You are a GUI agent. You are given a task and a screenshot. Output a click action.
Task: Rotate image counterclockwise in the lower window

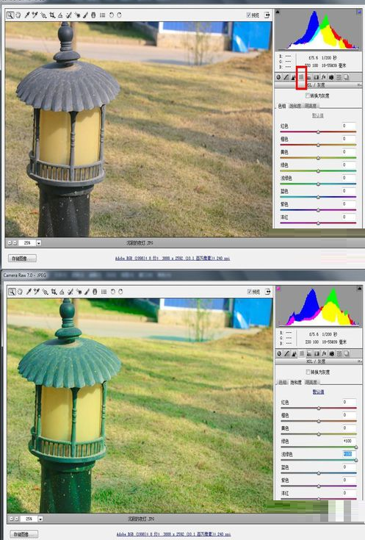point(112,292)
